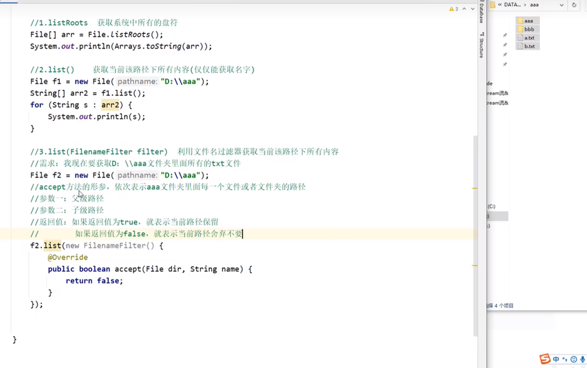Open the Sogou input method logo
587x368 pixels.
[x=545, y=359]
